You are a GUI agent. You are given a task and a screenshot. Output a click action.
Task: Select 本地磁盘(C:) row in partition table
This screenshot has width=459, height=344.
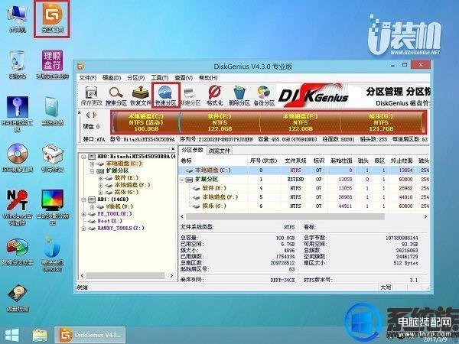pyautogui.click(x=304, y=170)
